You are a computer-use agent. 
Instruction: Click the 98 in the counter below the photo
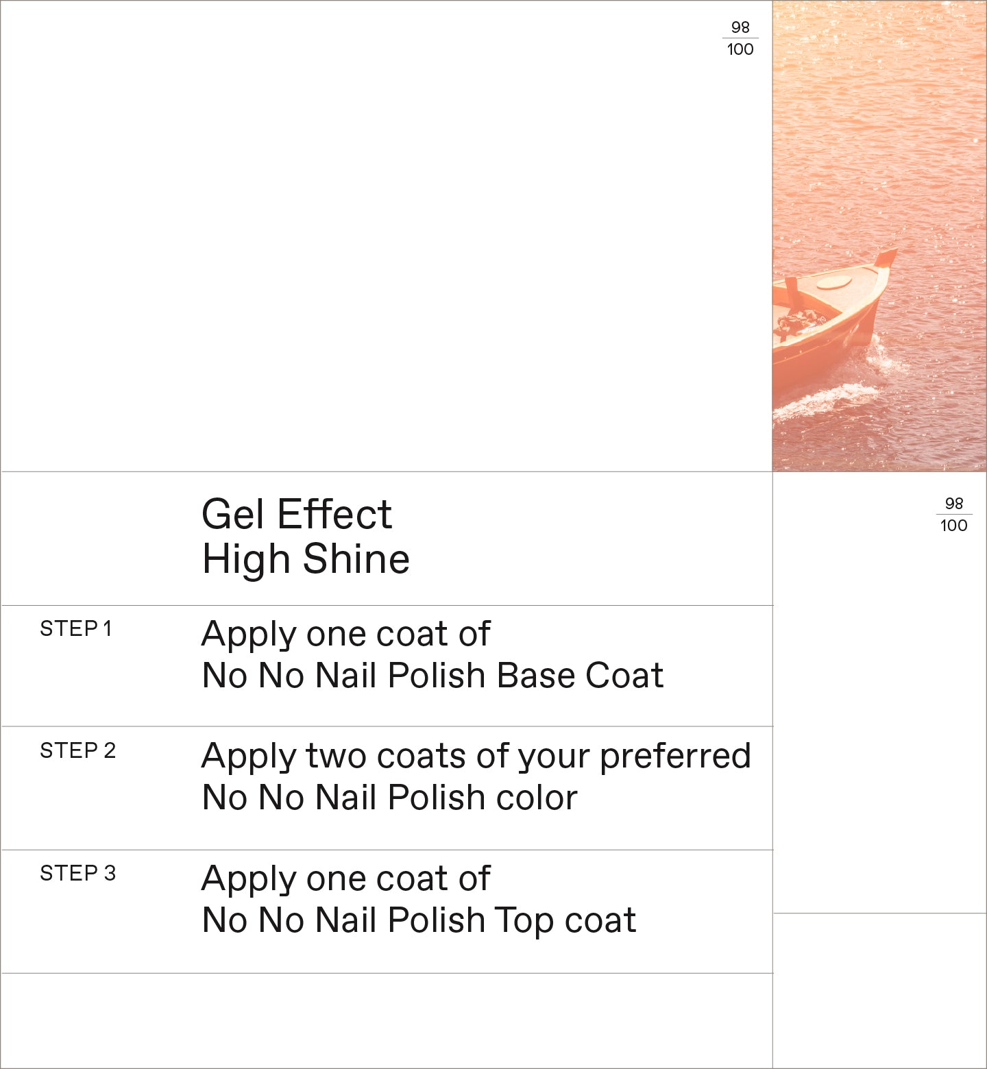click(953, 504)
